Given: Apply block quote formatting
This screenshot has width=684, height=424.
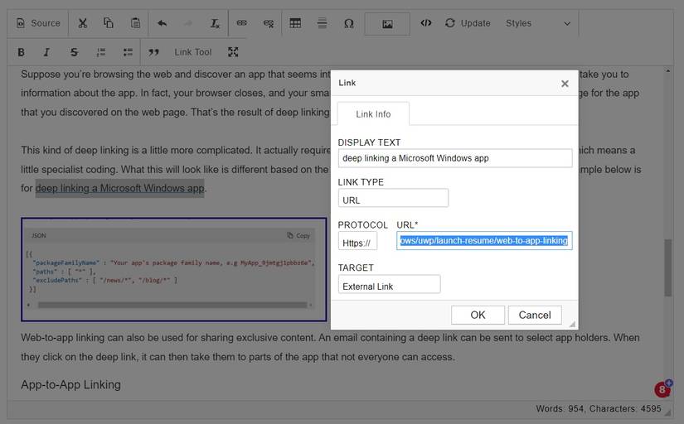Looking at the screenshot, I should [x=153, y=52].
